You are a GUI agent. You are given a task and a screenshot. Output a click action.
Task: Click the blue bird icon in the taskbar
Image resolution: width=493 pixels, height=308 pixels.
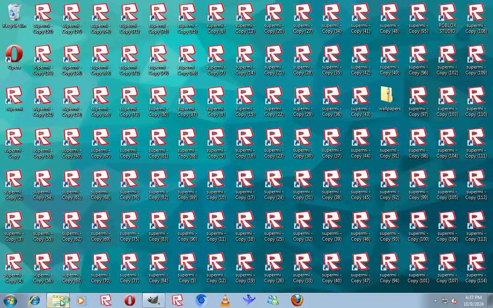point(249,300)
